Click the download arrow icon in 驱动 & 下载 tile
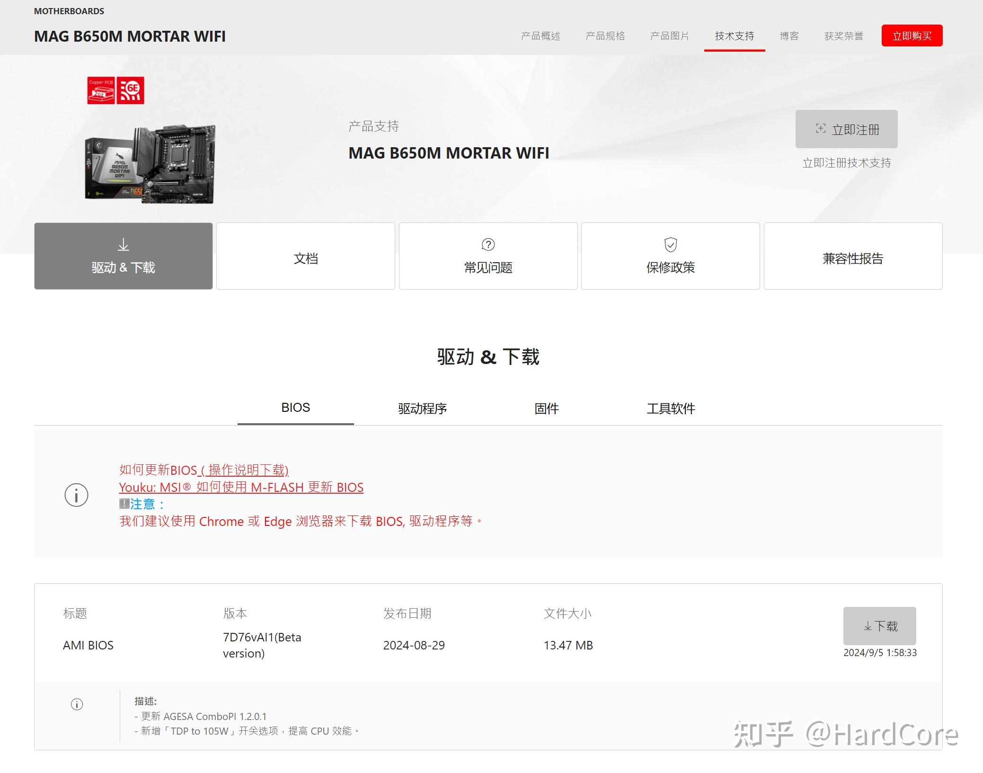 point(123,245)
